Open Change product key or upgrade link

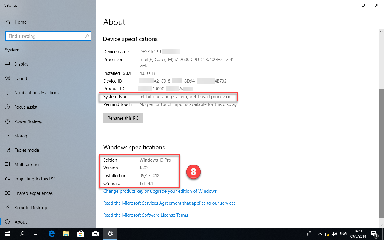[x=160, y=191]
